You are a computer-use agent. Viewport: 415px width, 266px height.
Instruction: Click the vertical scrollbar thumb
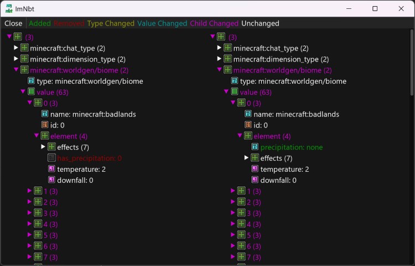point(412,62)
